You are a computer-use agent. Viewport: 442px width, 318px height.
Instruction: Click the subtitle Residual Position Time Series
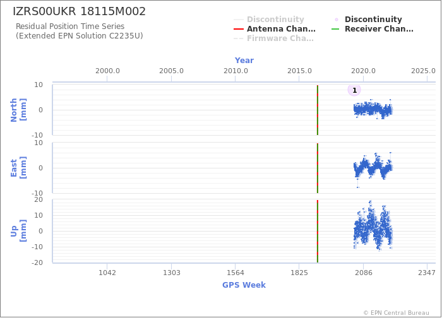(x=70, y=26)
